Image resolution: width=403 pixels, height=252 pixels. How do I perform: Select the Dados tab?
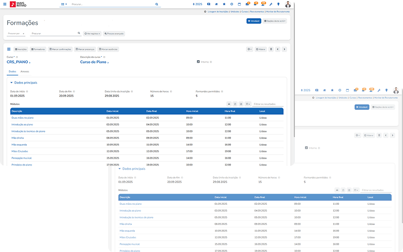13,71
